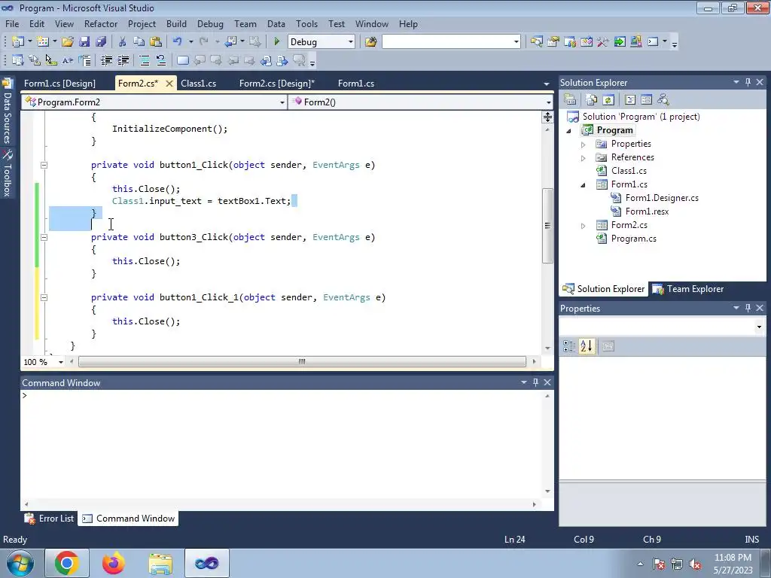The width and height of the screenshot is (771, 578).
Task: Open the Debug menu
Action: pyautogui.click(x=210, y=23)
